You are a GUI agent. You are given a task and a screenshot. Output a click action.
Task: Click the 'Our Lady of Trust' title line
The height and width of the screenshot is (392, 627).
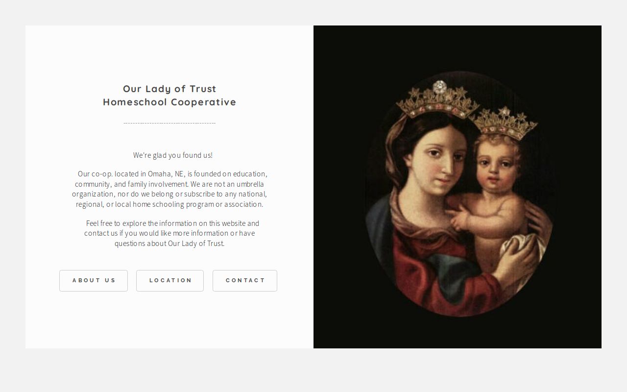[x=169, y=89]
